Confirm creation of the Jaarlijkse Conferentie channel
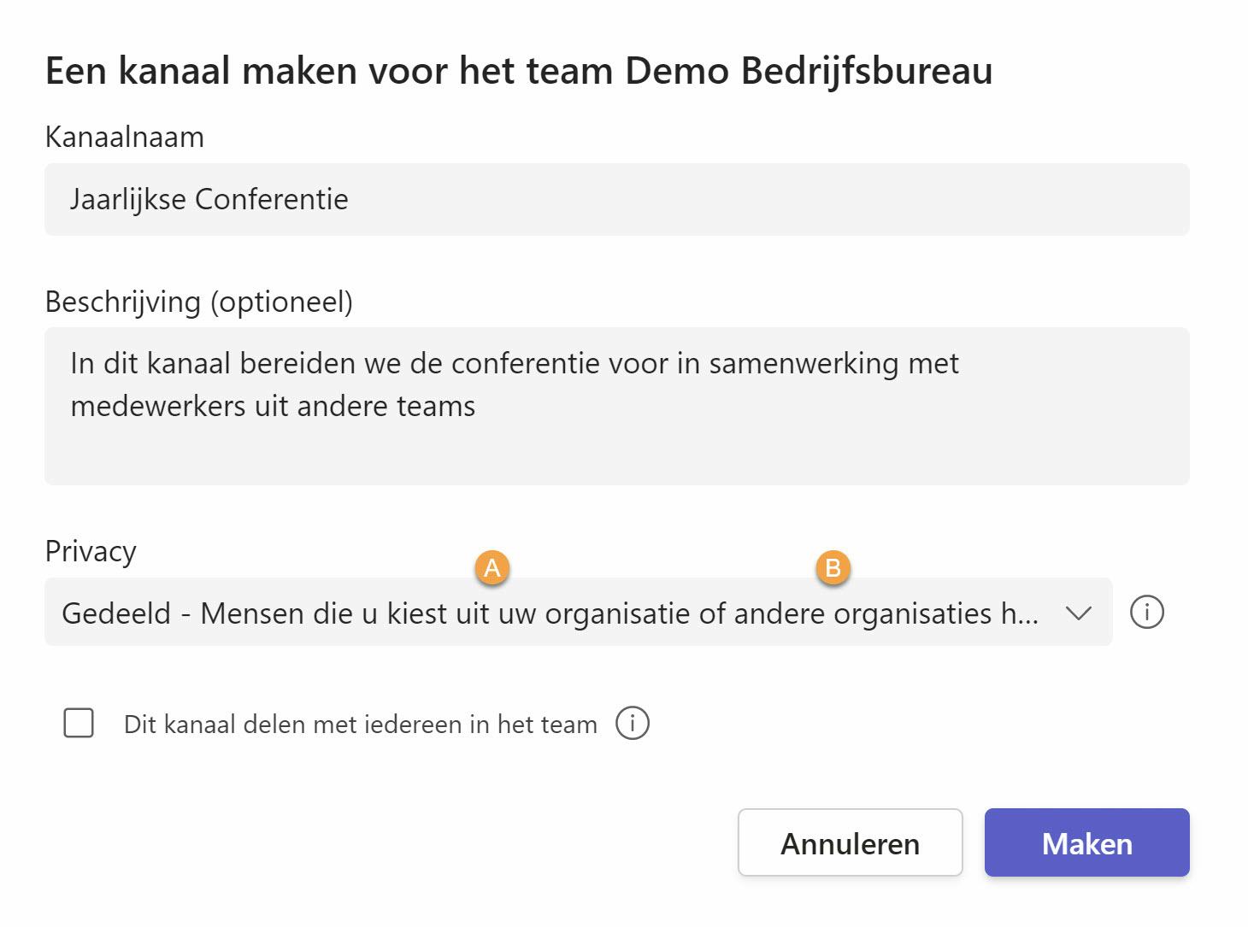 (1086, 843)
